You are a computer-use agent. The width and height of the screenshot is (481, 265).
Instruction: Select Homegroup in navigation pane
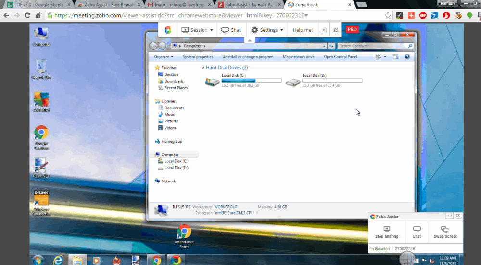[169, 141]
